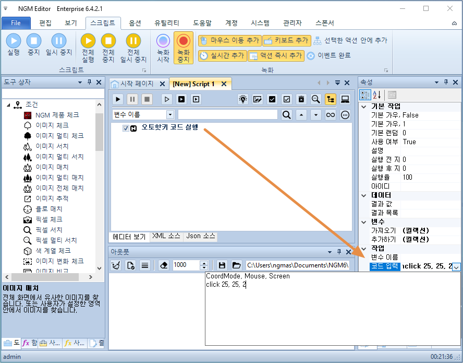
Task: Open the 옵션 ribbon tab
Action: coord(135,23)
